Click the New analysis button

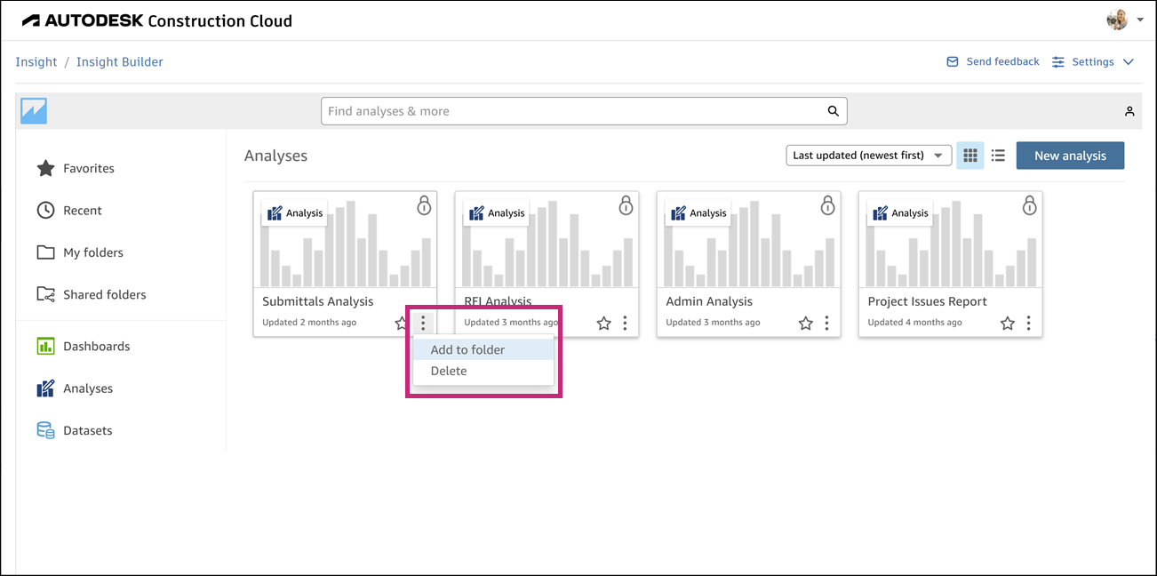[1070, 156]
